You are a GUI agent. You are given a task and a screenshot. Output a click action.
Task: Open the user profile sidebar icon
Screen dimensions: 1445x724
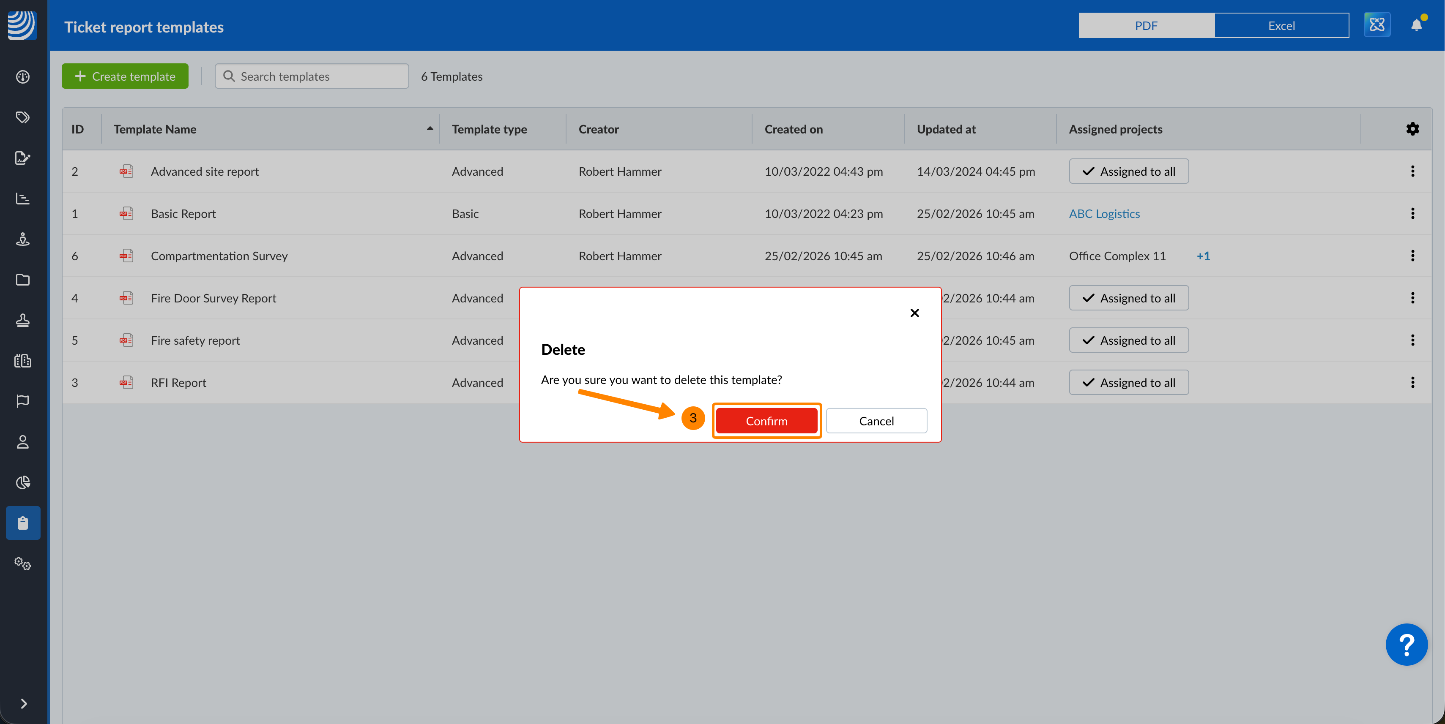pyautogui.click(x=22, y=441)
